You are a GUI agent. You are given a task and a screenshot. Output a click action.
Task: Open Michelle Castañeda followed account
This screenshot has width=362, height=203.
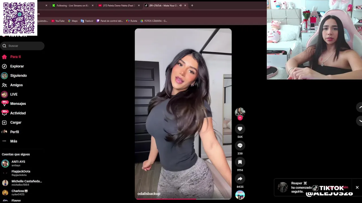tap(22, 183)
